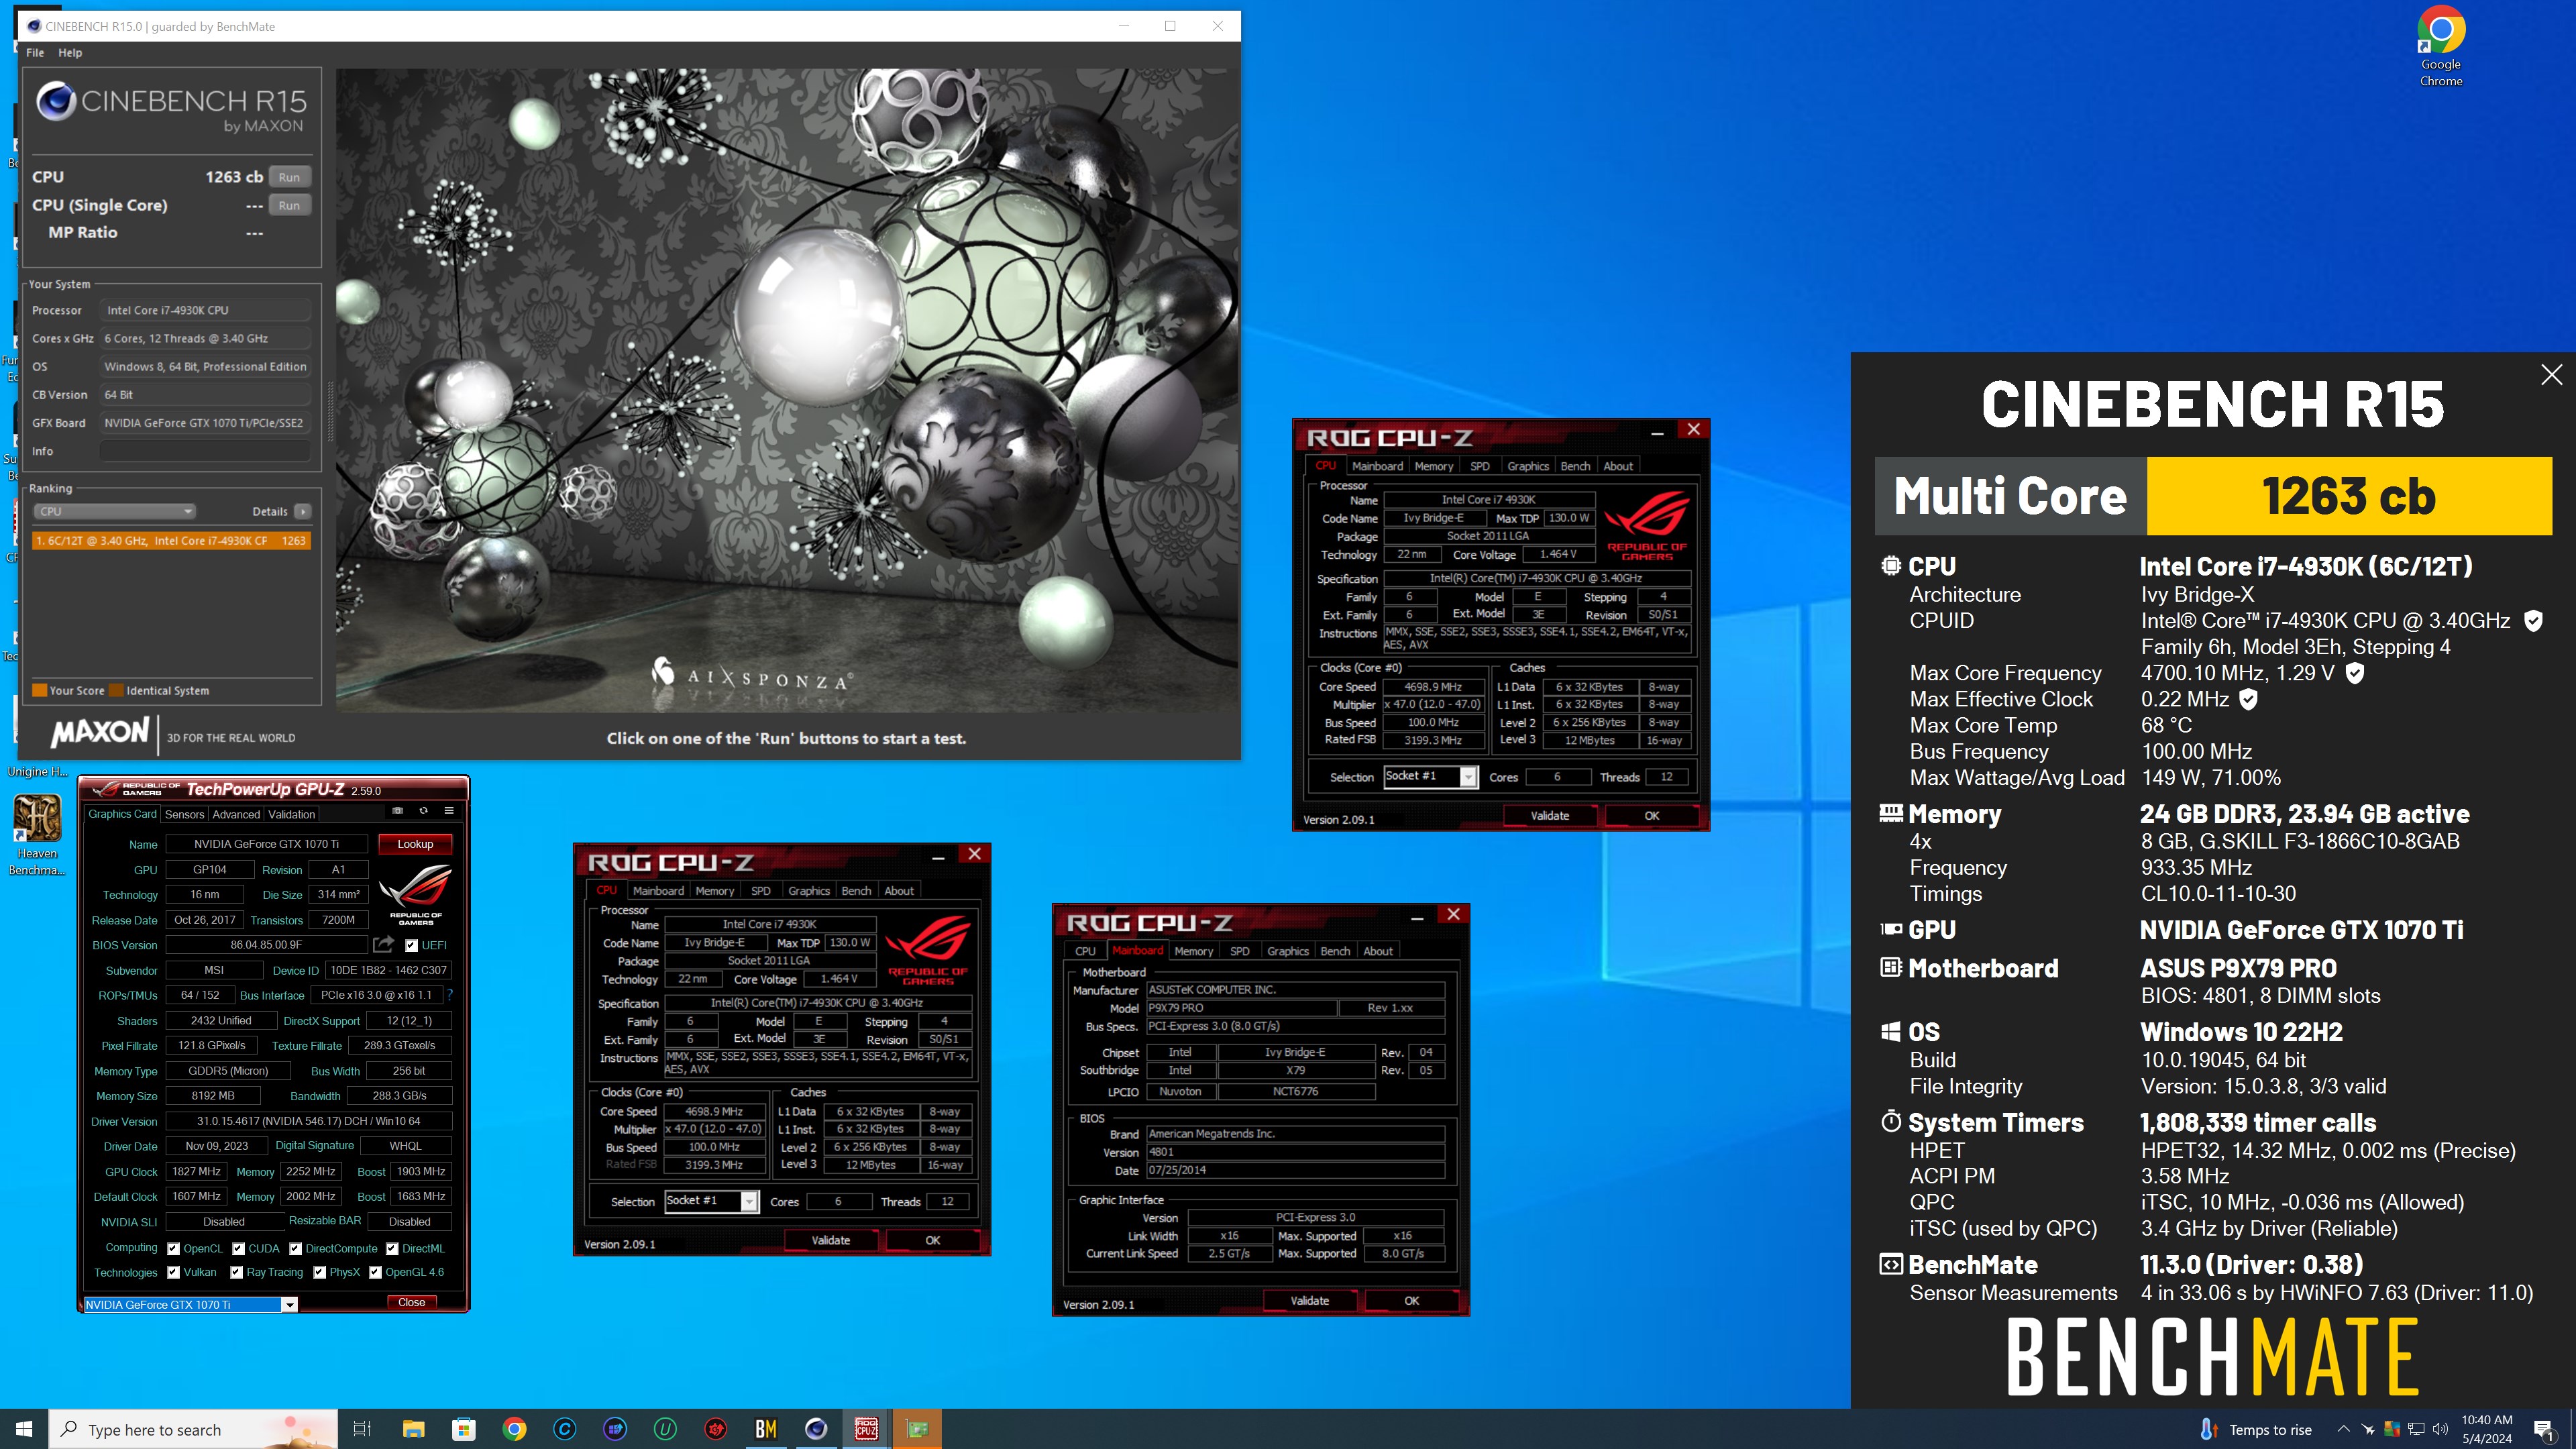The width and height of the screenshot is (2576, 1449).
Task: Open File Explorer from the taskbar
Action: (x=413, y=1429)
